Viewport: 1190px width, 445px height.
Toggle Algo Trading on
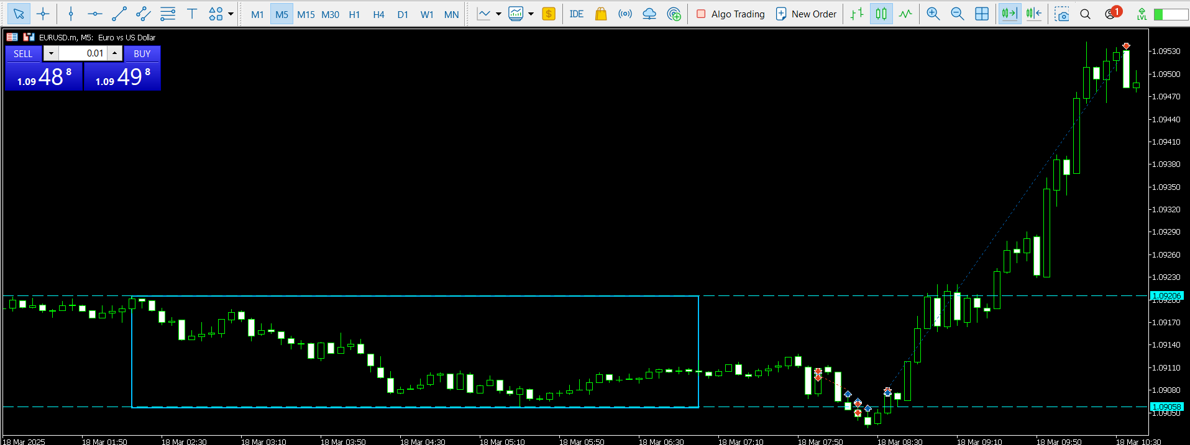[x=730, y=14]
